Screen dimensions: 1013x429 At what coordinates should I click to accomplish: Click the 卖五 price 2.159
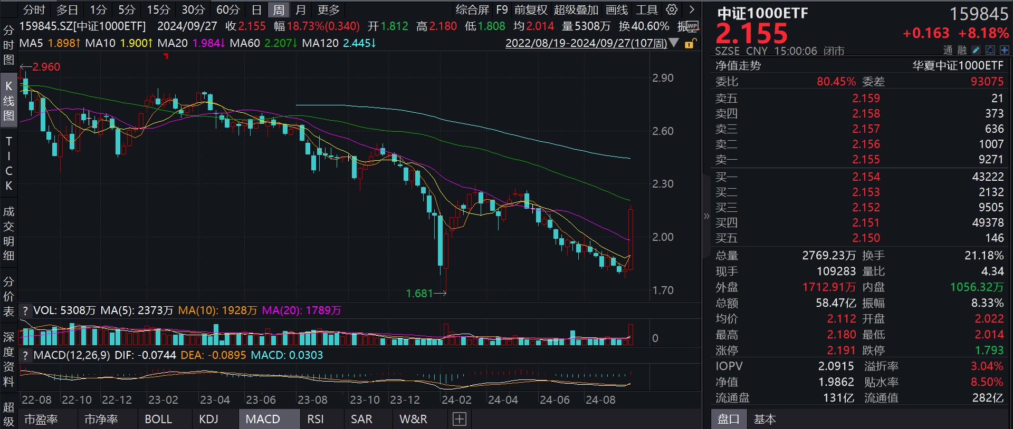pos(866,99)
